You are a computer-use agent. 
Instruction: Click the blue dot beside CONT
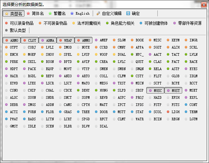(186, 105)
